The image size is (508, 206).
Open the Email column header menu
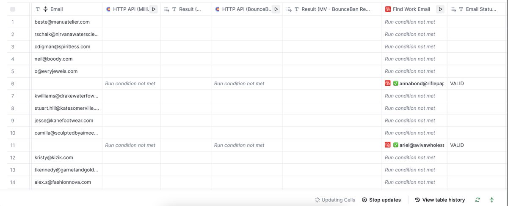point(67,9)
